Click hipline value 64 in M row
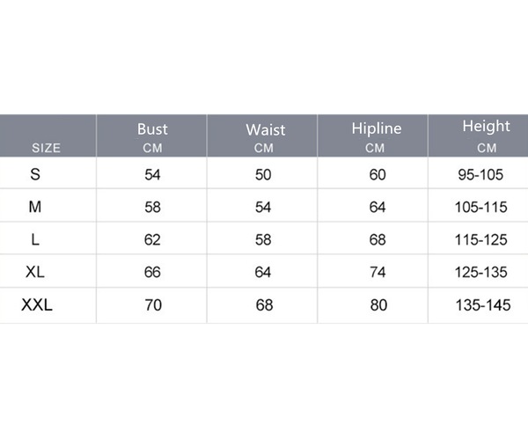This screenshot has width=528, height=432. coord(378,207)
